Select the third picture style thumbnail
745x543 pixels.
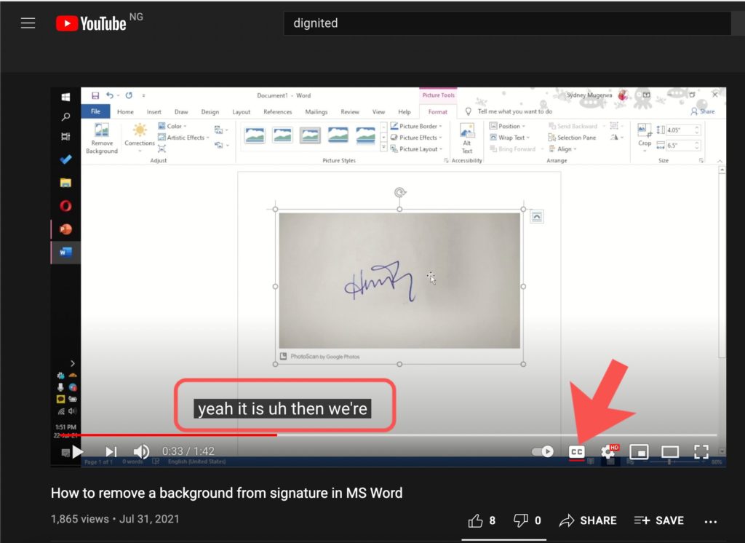tap(310, 135)
